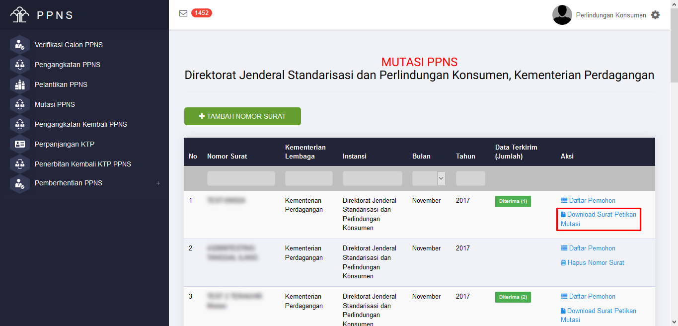678x326 pixels.
Task: Click the Pengangkatan PPNS hexagon icon
Action: [20, 65]
